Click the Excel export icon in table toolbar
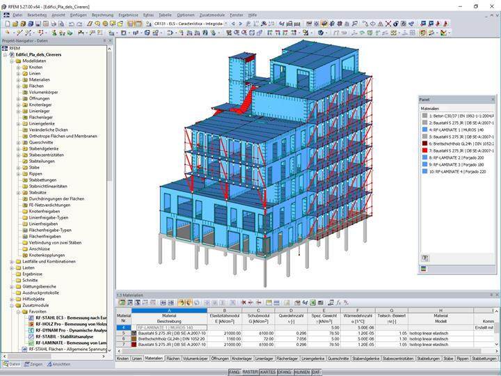The height and width of the screenshot is (376, 501). coord(313,302)
